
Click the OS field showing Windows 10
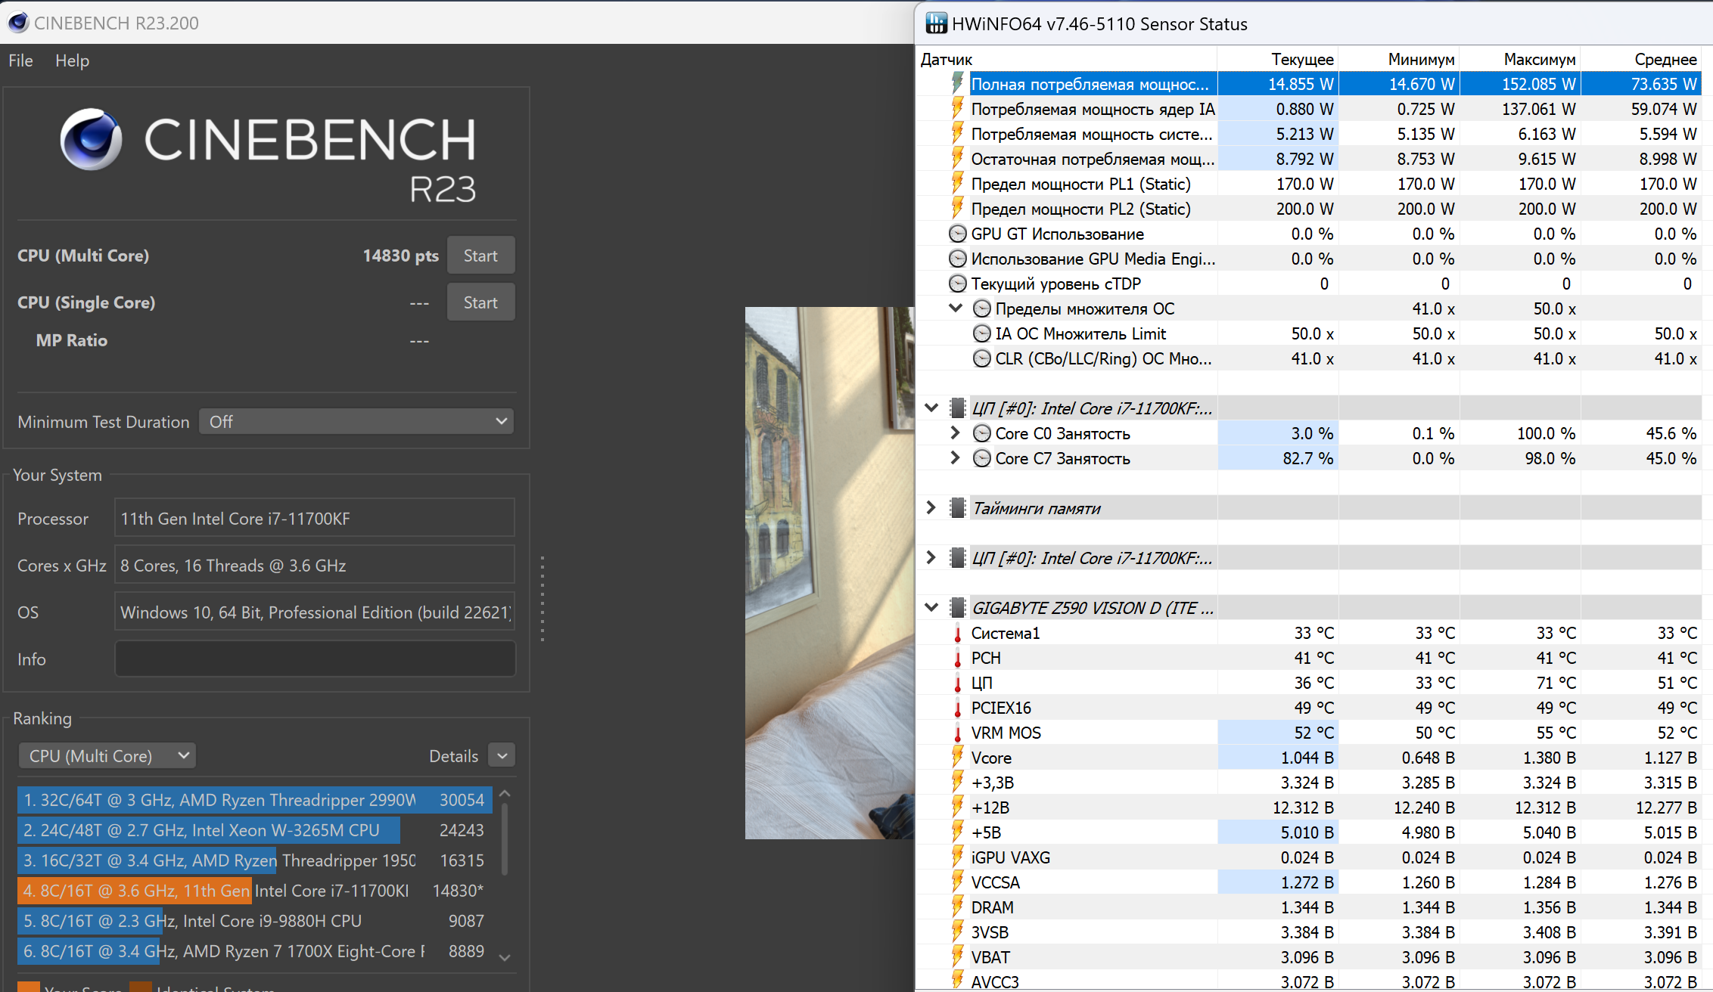coord(315,612)
